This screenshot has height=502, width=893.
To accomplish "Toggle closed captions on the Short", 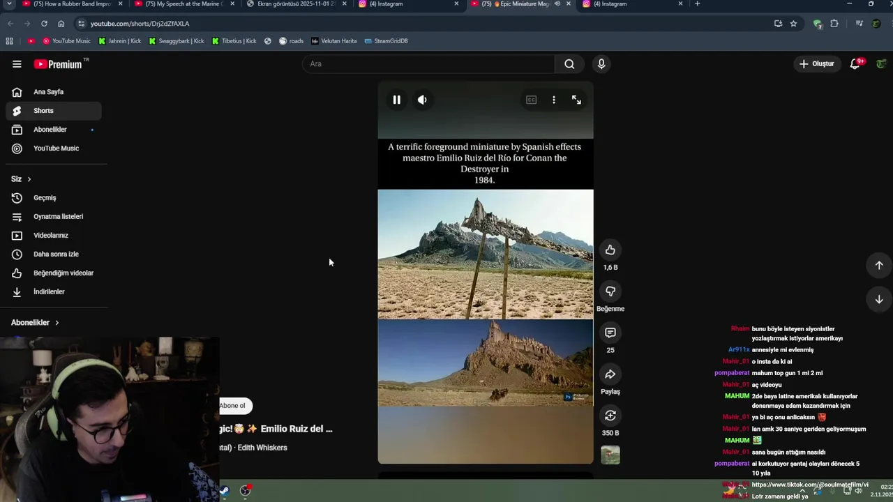I will (531, 100).
